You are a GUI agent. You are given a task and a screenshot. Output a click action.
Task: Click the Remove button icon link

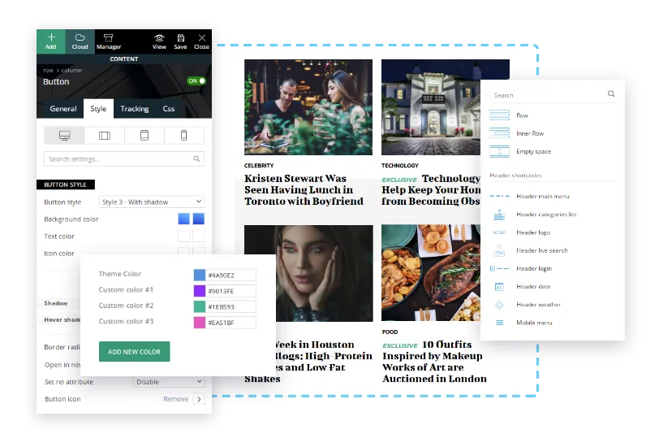click(175, 399)
